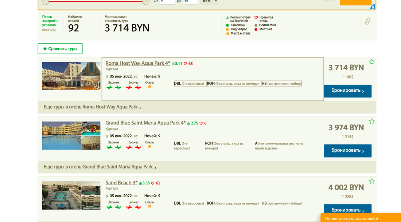
Task: Click first red Бизнес plane icon in Roma row
Action: pyautogui.click(x=129, y=87)
